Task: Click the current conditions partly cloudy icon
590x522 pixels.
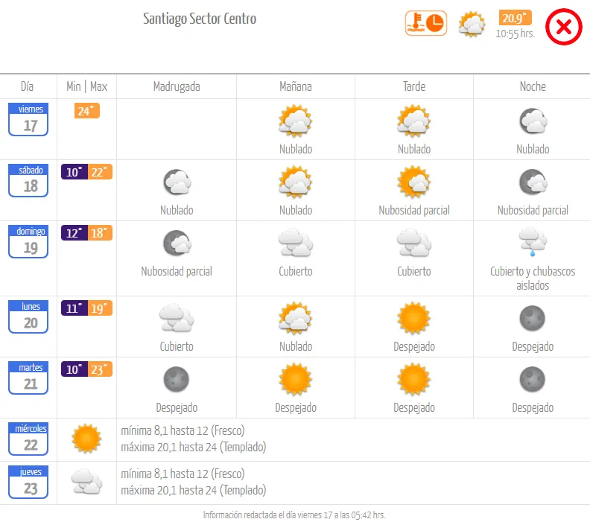Action: click(472, 24)
